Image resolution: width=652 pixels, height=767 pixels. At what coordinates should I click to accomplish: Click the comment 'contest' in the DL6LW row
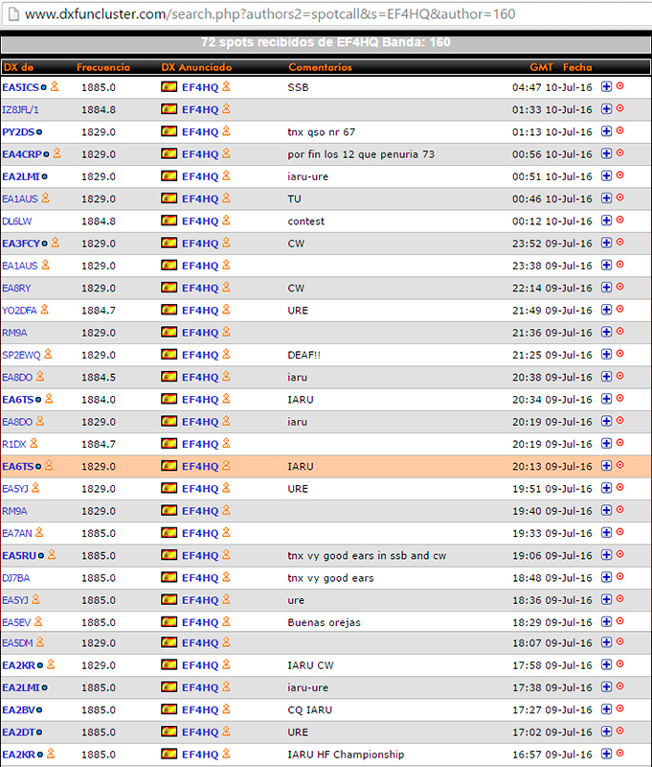(x=305, y=221)
